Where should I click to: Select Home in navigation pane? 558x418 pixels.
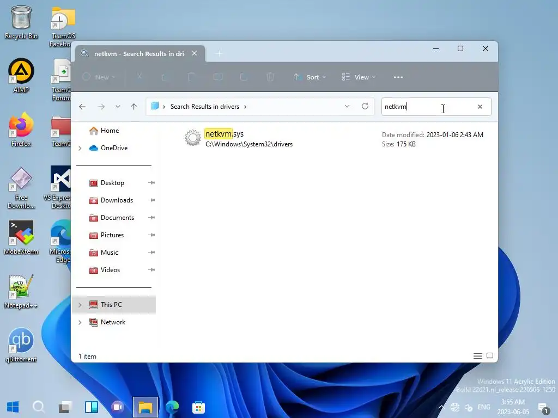point(104,131)
